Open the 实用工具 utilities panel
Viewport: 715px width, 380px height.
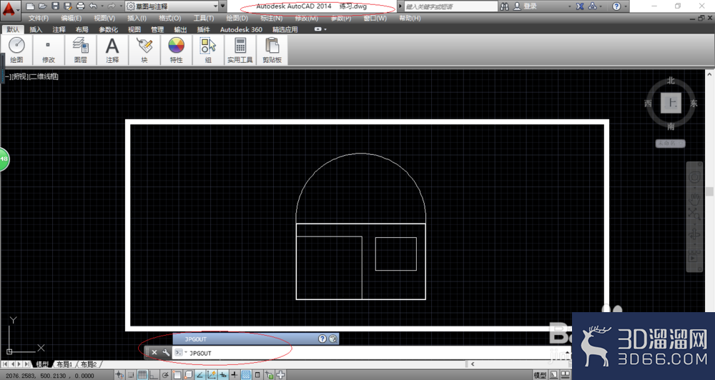pos(240,50)
